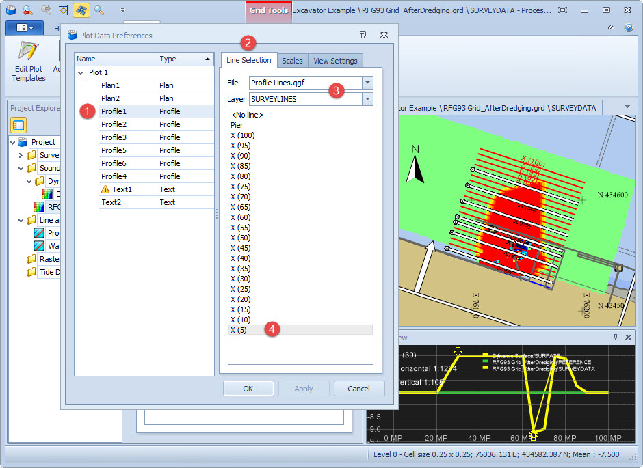643x468 pixels.
Task: Click the undo arrow icon in quick access toolbar
Action: (28, 10)
